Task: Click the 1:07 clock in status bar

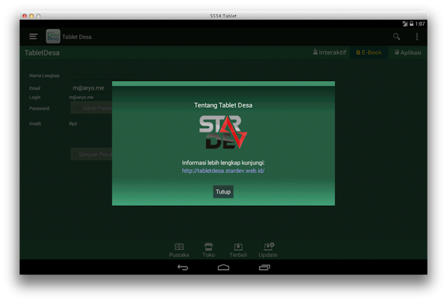Action: (420, 24)
